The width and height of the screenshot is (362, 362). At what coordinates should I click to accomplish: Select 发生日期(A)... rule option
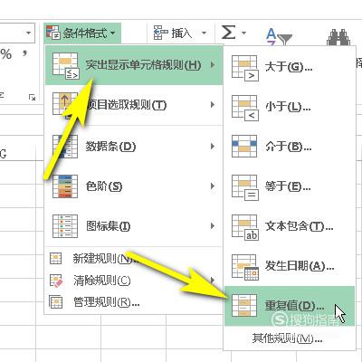tap(289, 266)
